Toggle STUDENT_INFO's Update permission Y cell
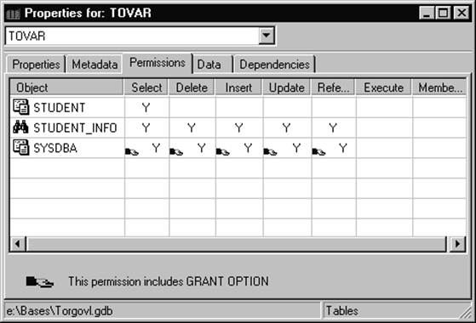This screenshot has width=476, height=323. [x=287, y=127]
